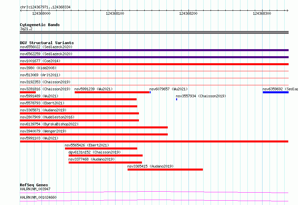
Task: Click the purple nsv6556022 bar
Action: [x=154, y=50]
